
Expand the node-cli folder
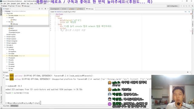(5, 45)
